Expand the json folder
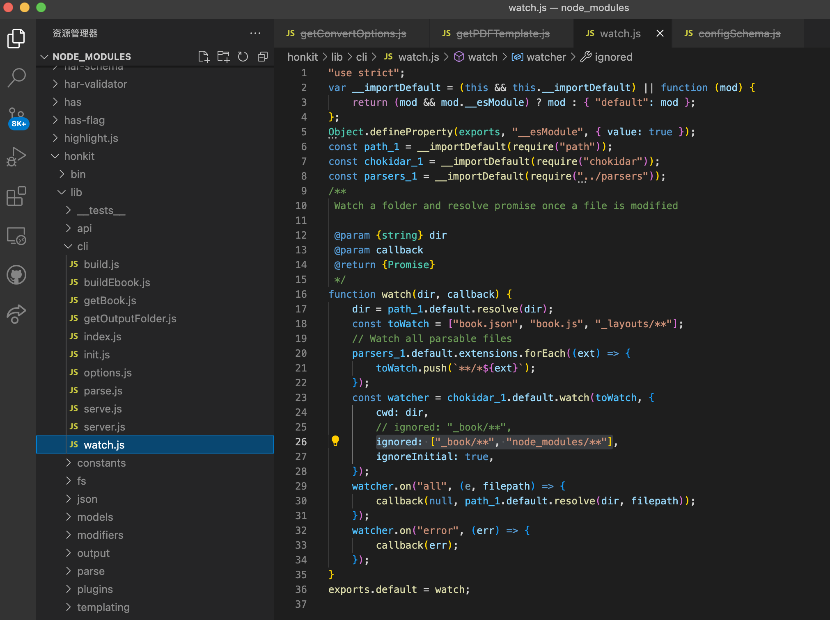This screenshot has height=620, width=830. (x=155, y=499)
